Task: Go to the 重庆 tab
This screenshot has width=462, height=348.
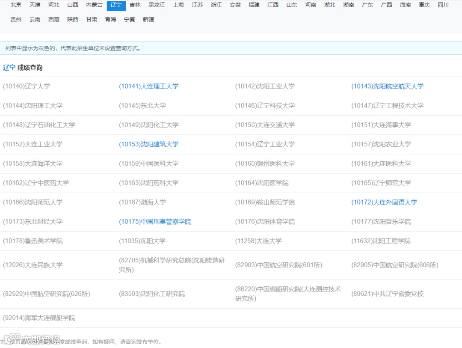Action: click(424, 5)
